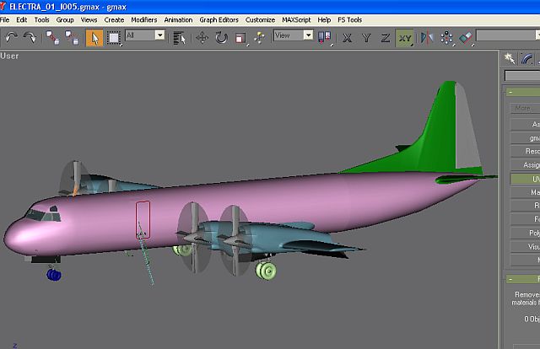Choose the Select and Move tool

coord(202,37)
